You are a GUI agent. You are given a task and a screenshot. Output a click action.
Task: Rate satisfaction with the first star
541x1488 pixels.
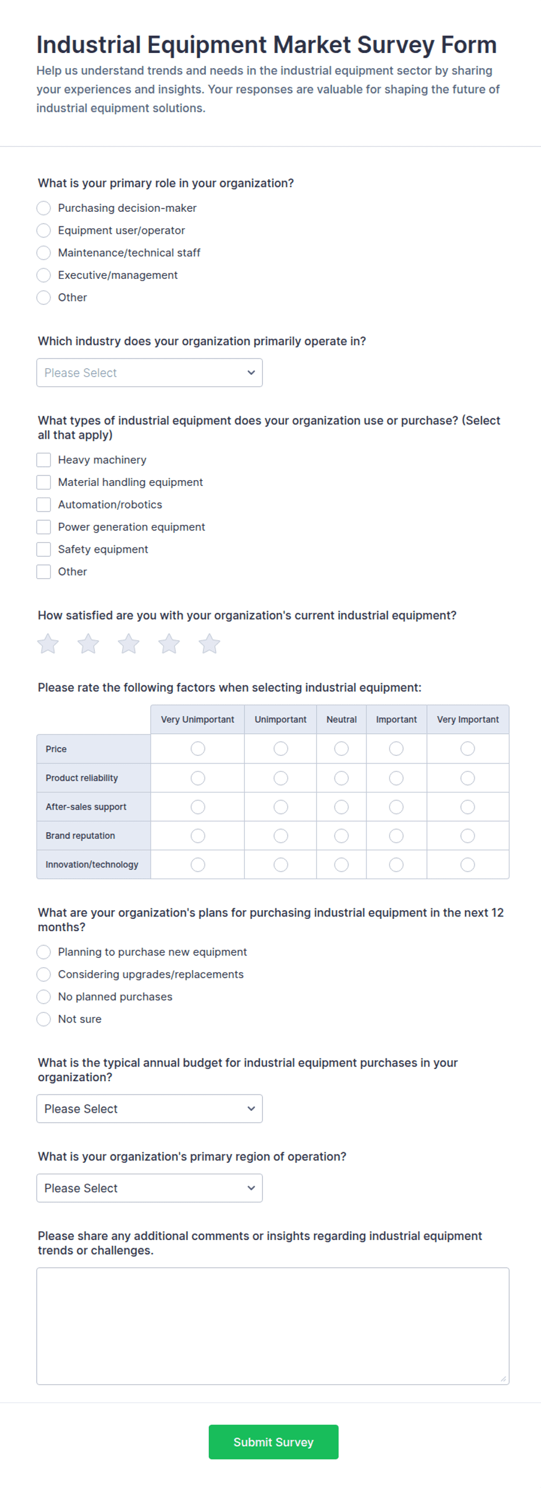click(x=48, y=643)
